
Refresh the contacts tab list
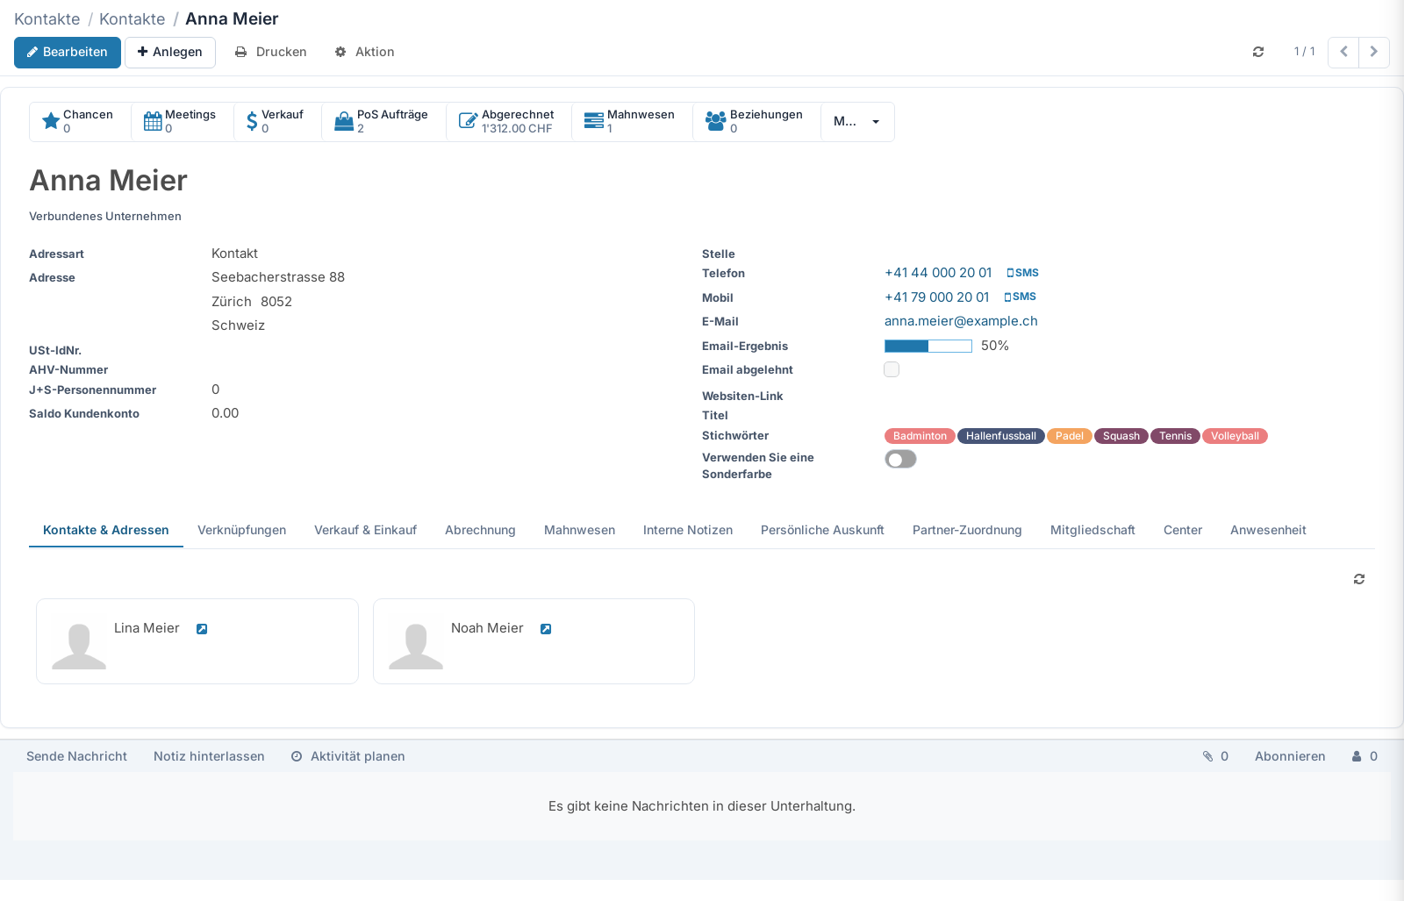point(1359,579)
